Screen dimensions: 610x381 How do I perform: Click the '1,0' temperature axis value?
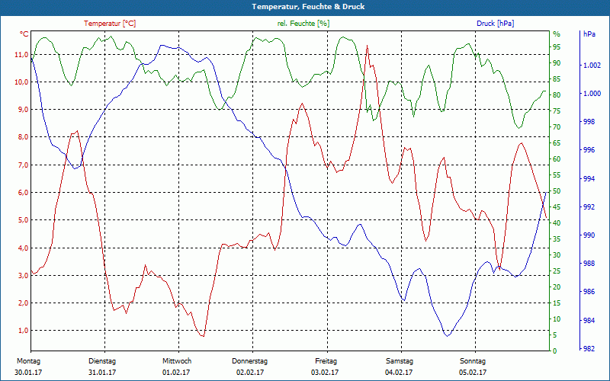click(23, 331)
